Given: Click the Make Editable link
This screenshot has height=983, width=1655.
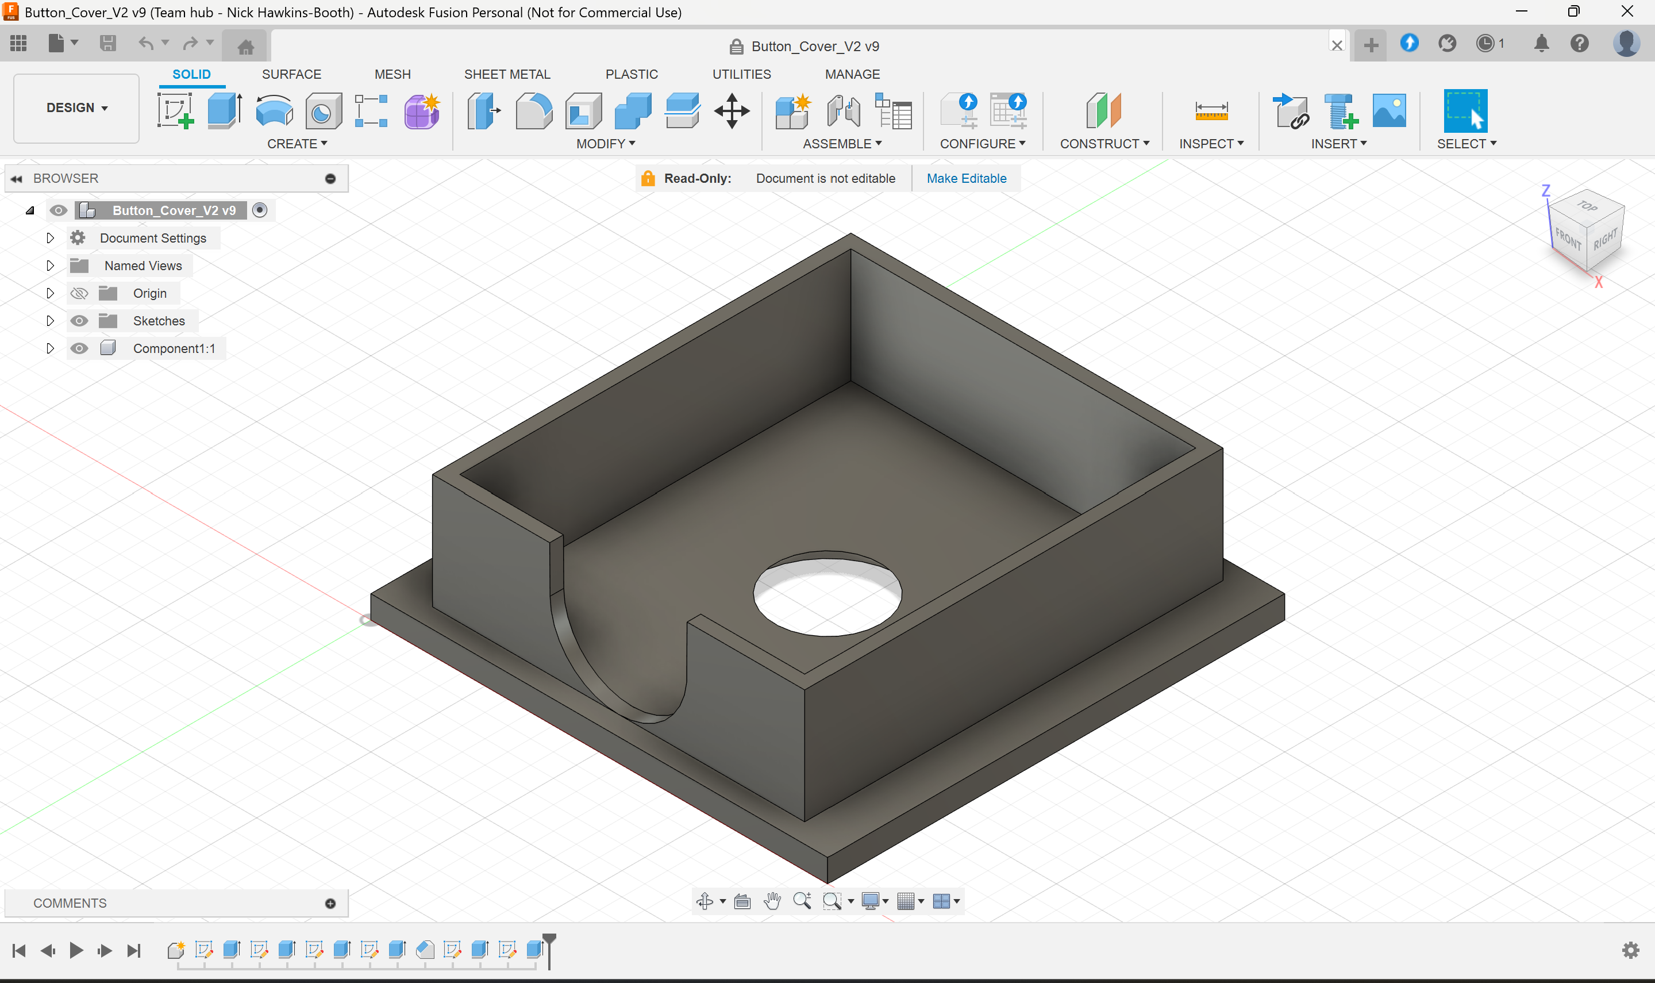Looking at the screenshot, I should tap(966, 178).
